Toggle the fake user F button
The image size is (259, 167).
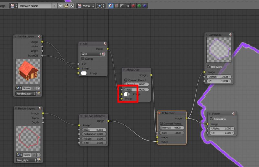pyautogui.click(x=54, y=6)
